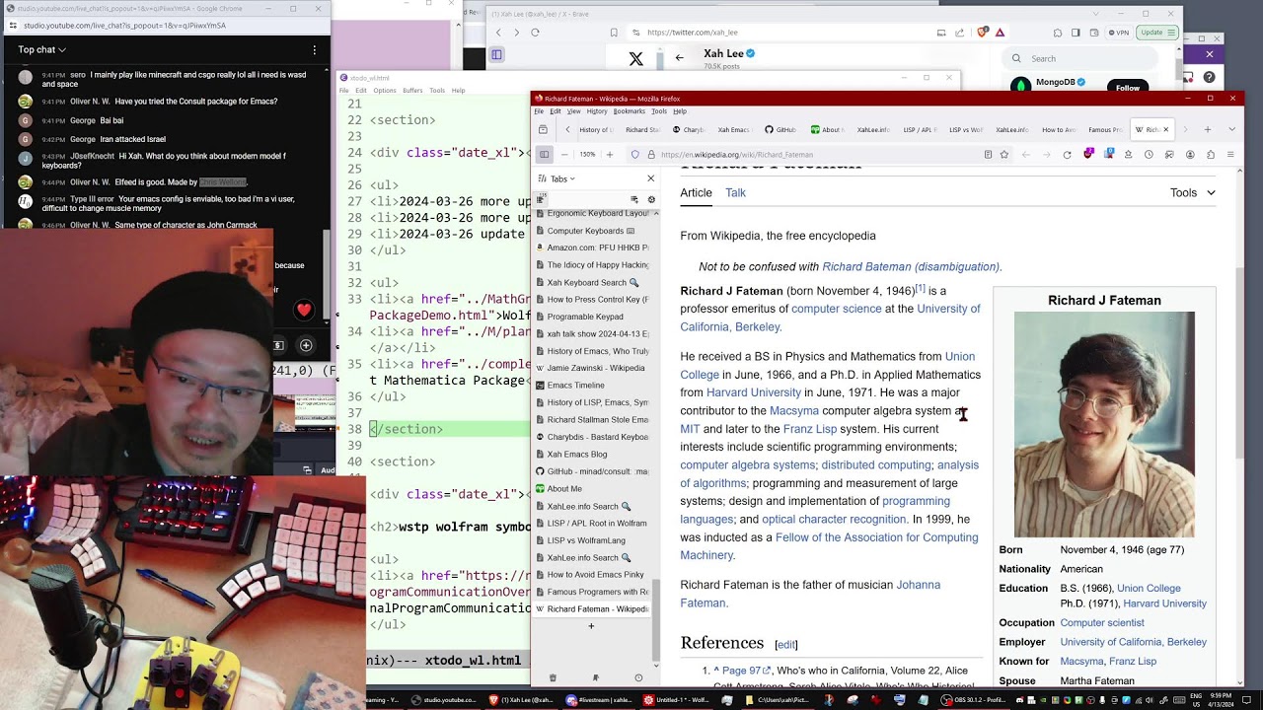Click Richard Fateman portrait thumbnail

[x=1104, y=424]
